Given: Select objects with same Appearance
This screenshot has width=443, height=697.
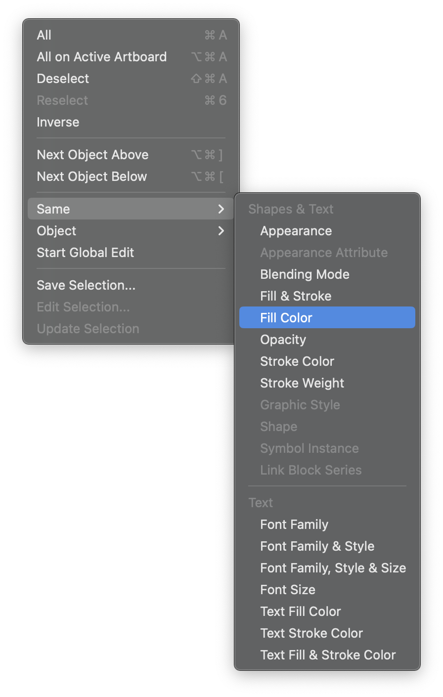Looking at the screenshot, I should point(296,231).
